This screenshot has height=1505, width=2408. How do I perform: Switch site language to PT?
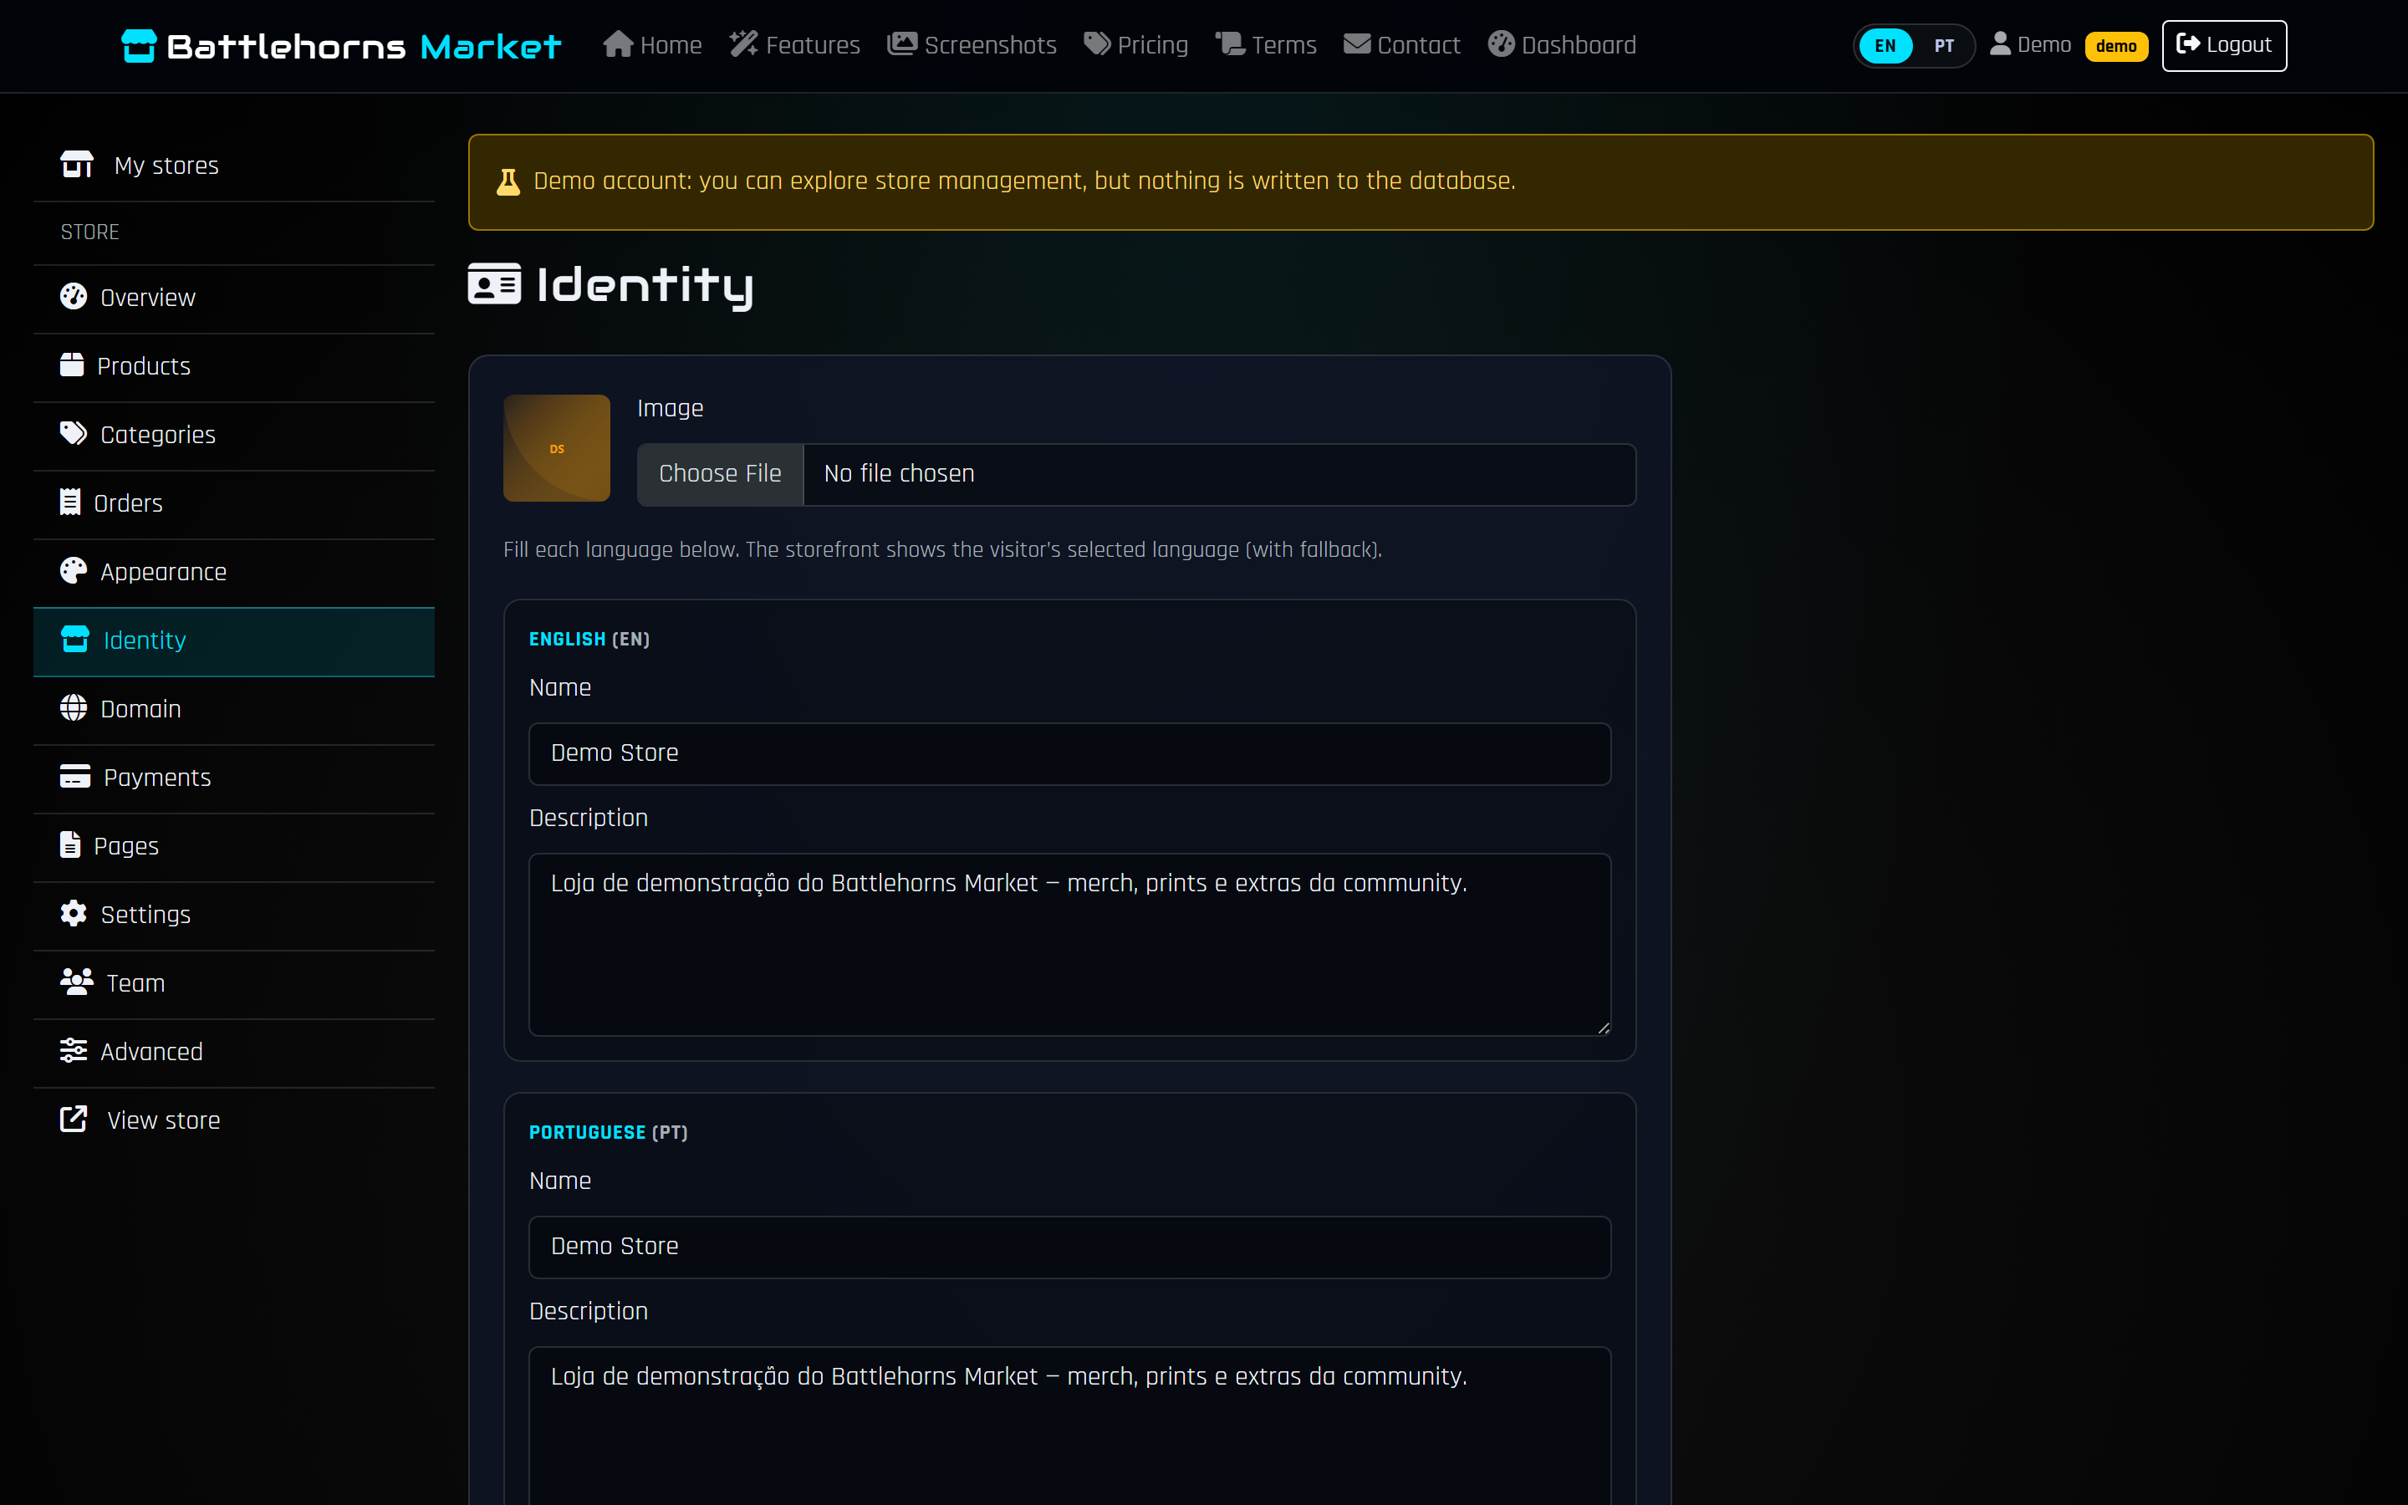point(1943,46)
